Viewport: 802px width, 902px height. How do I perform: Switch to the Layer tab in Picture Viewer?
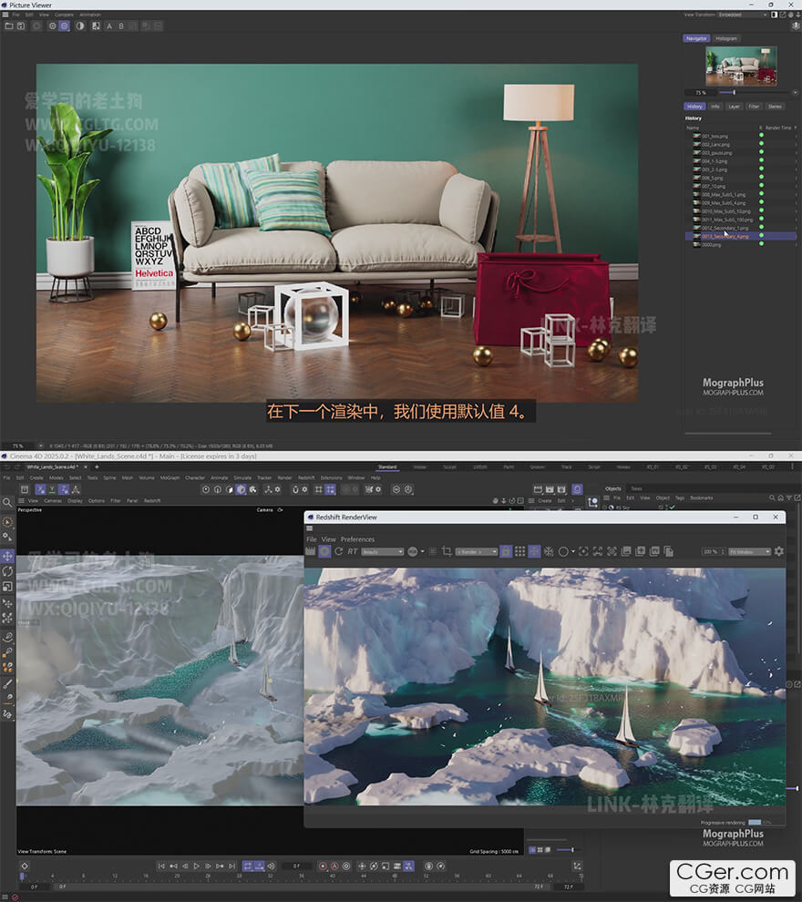[735, 107]
